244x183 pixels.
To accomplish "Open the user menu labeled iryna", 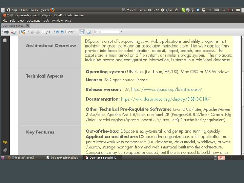I will click(166, 10).
